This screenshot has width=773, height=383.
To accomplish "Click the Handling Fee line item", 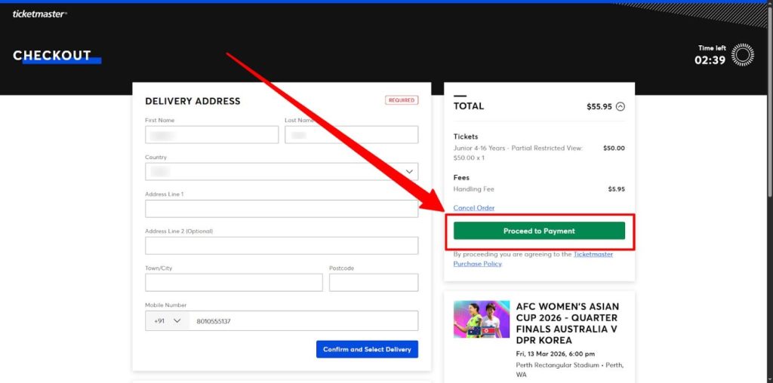I will (474, 189).
